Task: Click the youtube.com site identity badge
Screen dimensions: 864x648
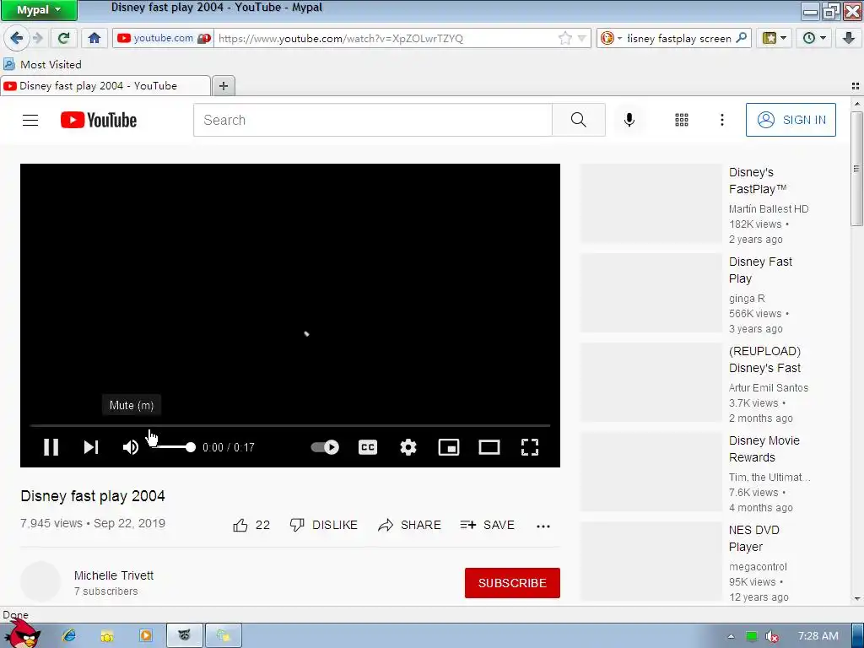Action: click(x=163, y=38)
